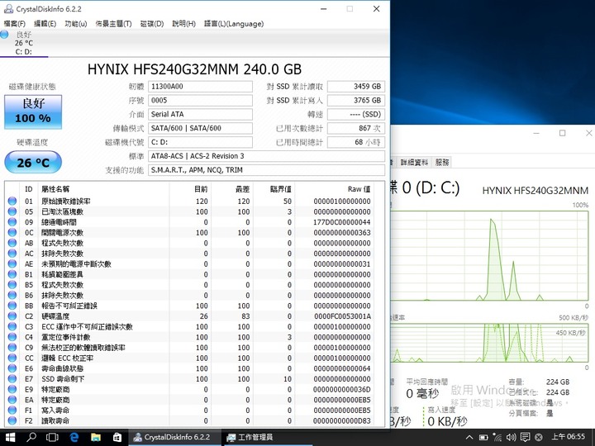Click the status icon of row 05
Viewport: 595px width, 446px height.
(x=12, y=211)
